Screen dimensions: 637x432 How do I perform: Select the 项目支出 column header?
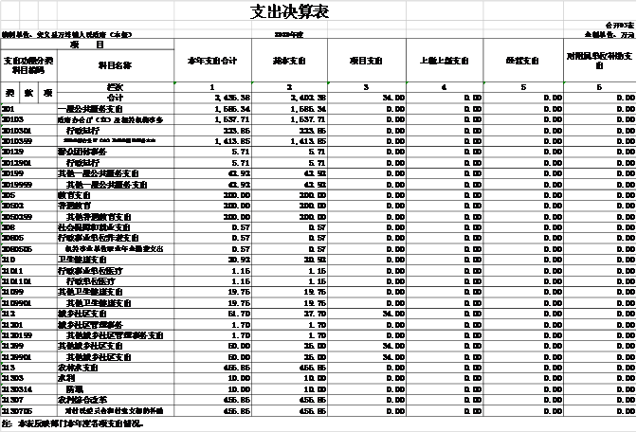pyautogui.click(x=366, y=61)
